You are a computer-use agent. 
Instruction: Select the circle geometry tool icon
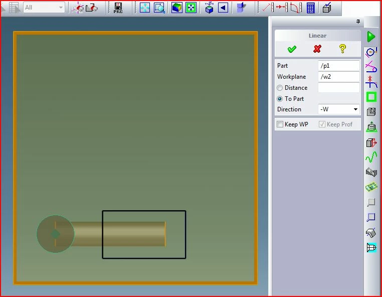tap(371, 52)
